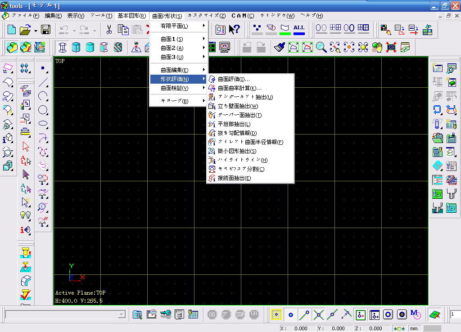The image size is (461, 332).
Task: Choose 曲面評価(I)... from the submenu
Action: [x=250, y=79]
